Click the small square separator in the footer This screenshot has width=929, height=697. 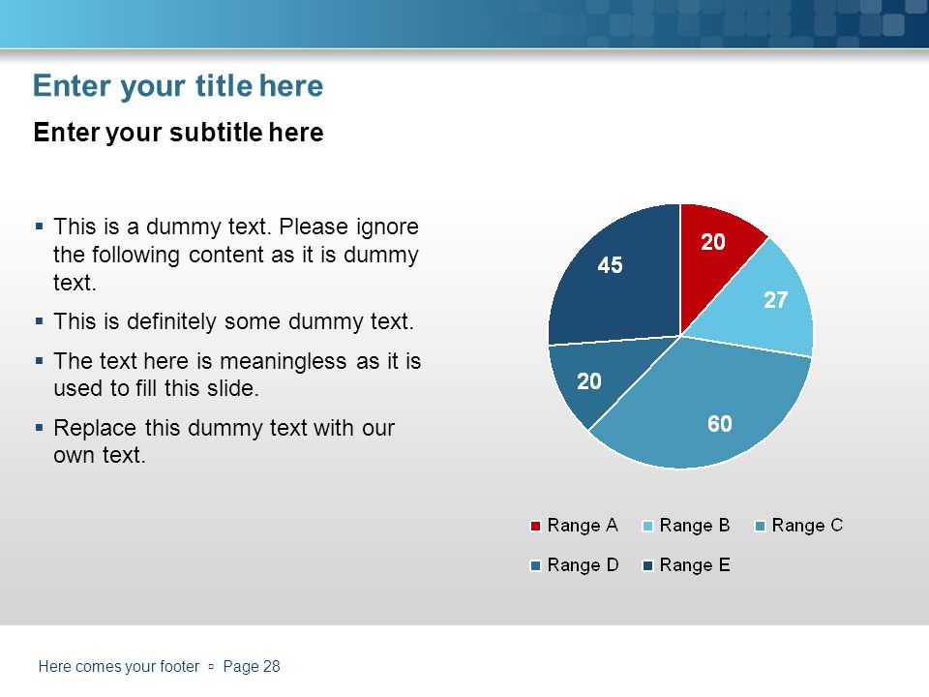coord(211,667)
